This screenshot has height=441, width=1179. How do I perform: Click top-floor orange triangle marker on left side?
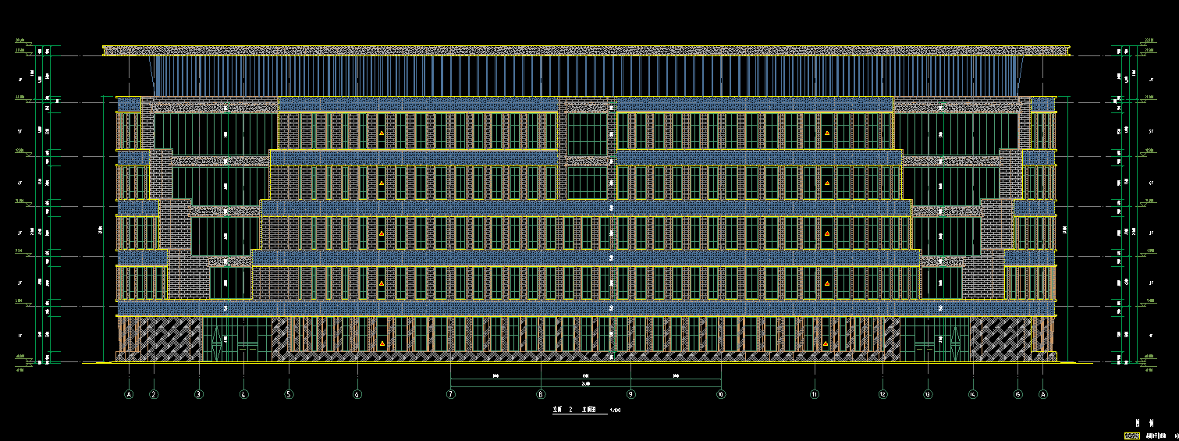[382, 133]
